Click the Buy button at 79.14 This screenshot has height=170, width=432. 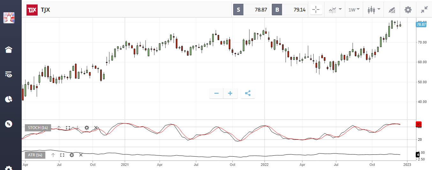pos(290,10)
